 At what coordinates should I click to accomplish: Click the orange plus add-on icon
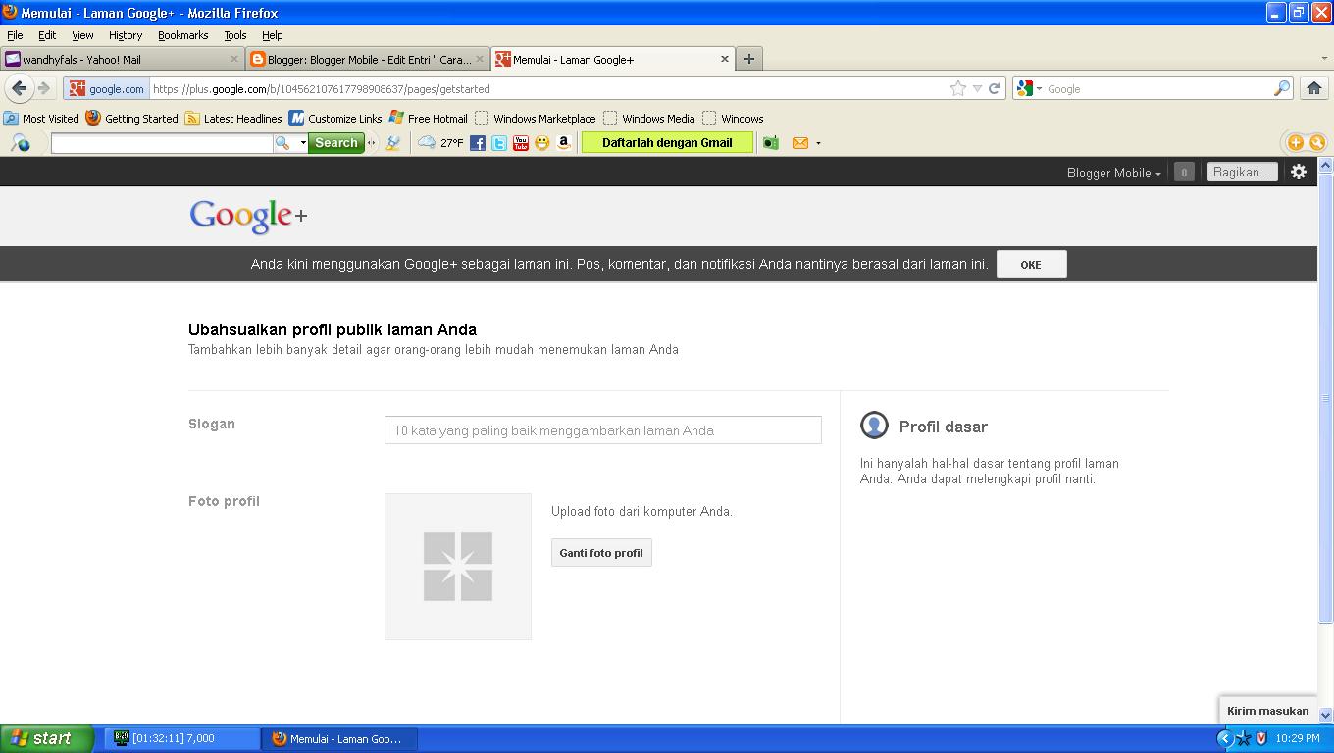(1296, 143)
